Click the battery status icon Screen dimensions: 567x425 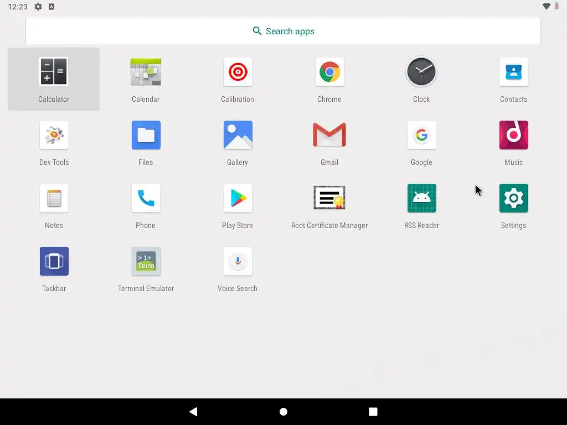[x=556, y=6]
